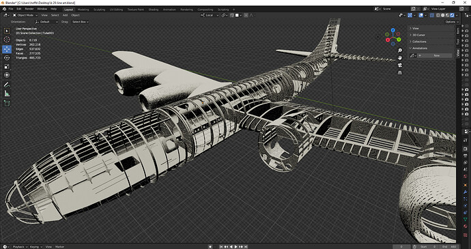
Task: Open the Playback popover in timeline
Action: pos(19,246)
